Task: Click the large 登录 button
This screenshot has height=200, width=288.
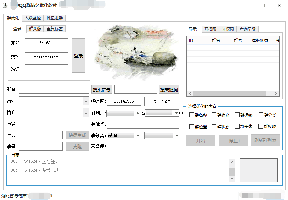Action: pyautogui.click(x=79, y=56)
